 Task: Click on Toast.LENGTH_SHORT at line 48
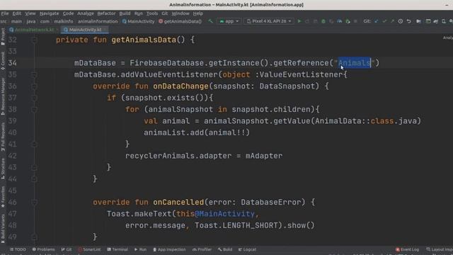pyautogui.click(x=236, y=225)
